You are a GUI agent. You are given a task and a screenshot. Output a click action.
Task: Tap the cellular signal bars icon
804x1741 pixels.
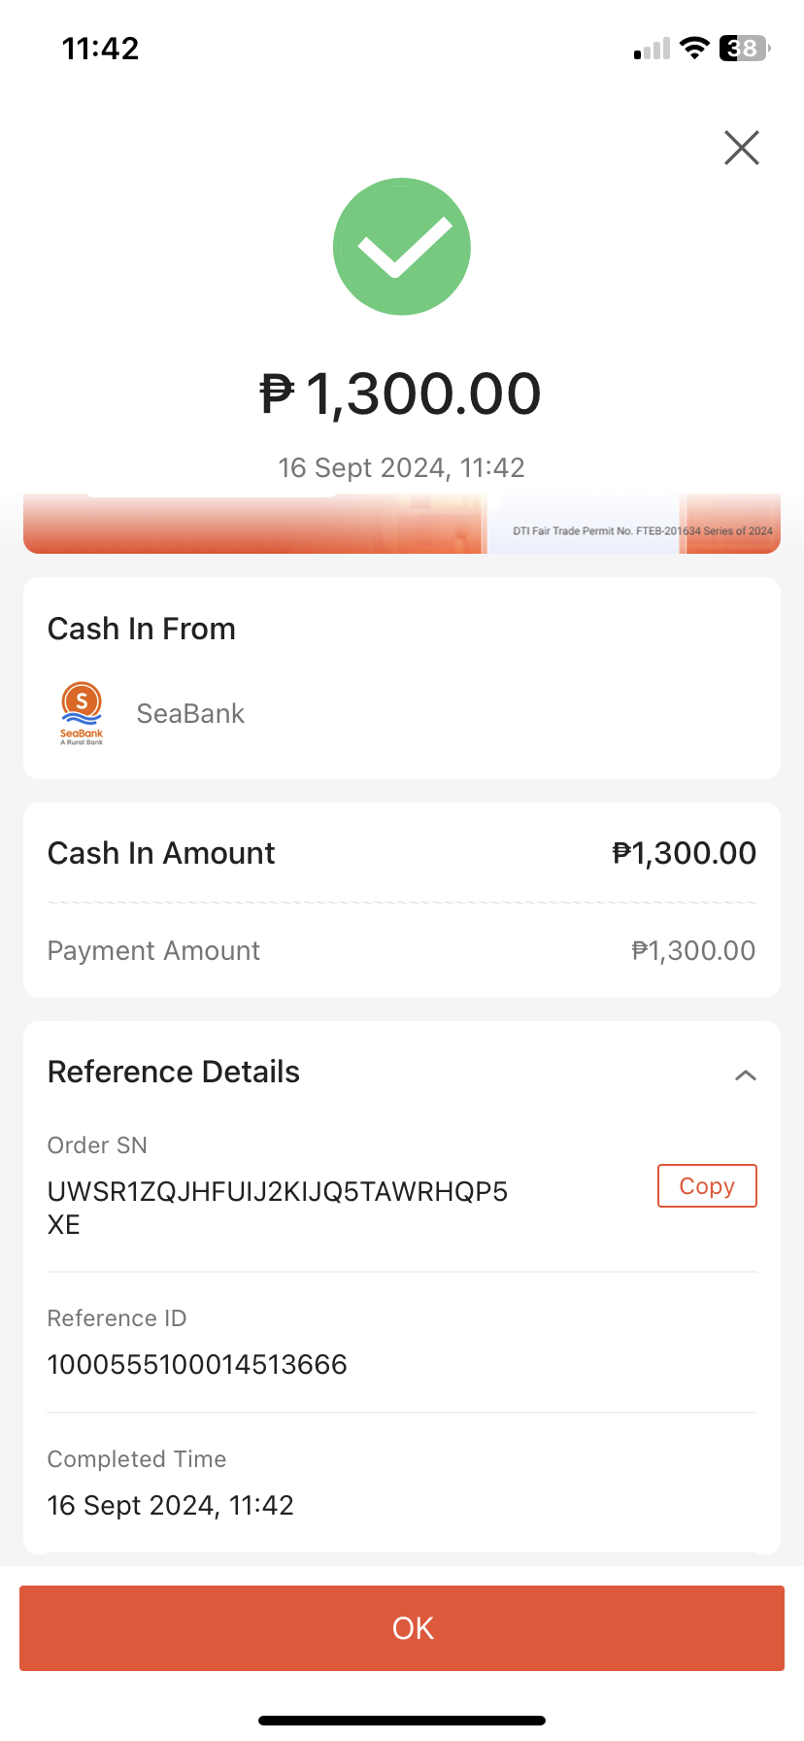coord(652,49)
